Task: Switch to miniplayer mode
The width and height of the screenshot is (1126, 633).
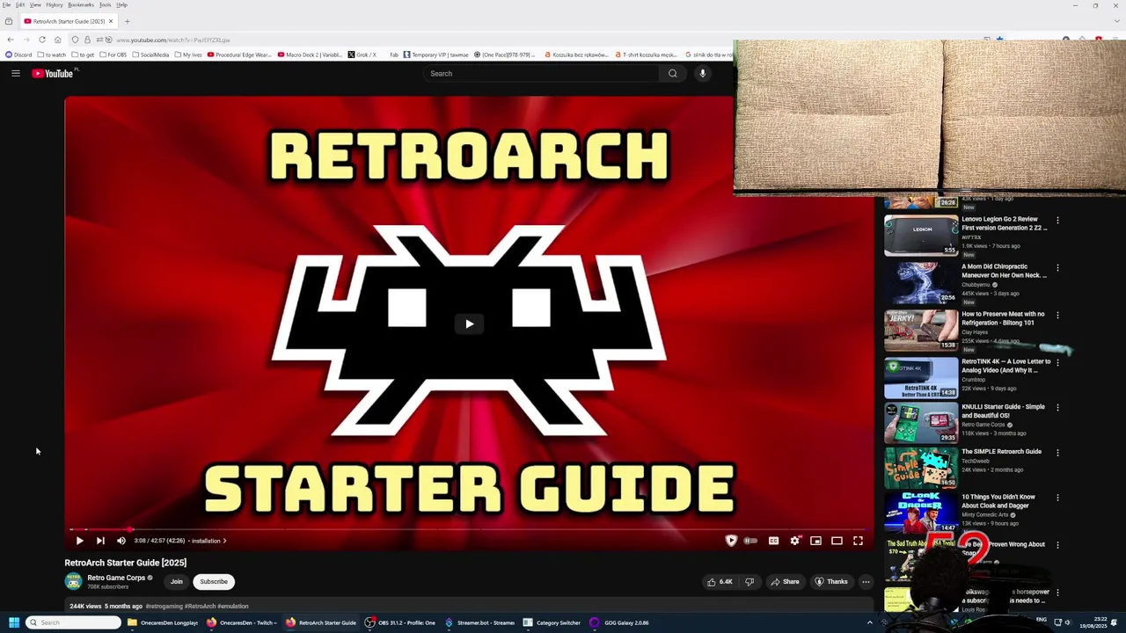Action: coord(816,541)
